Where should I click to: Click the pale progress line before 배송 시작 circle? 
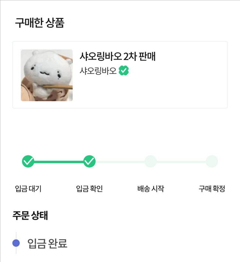120,162
